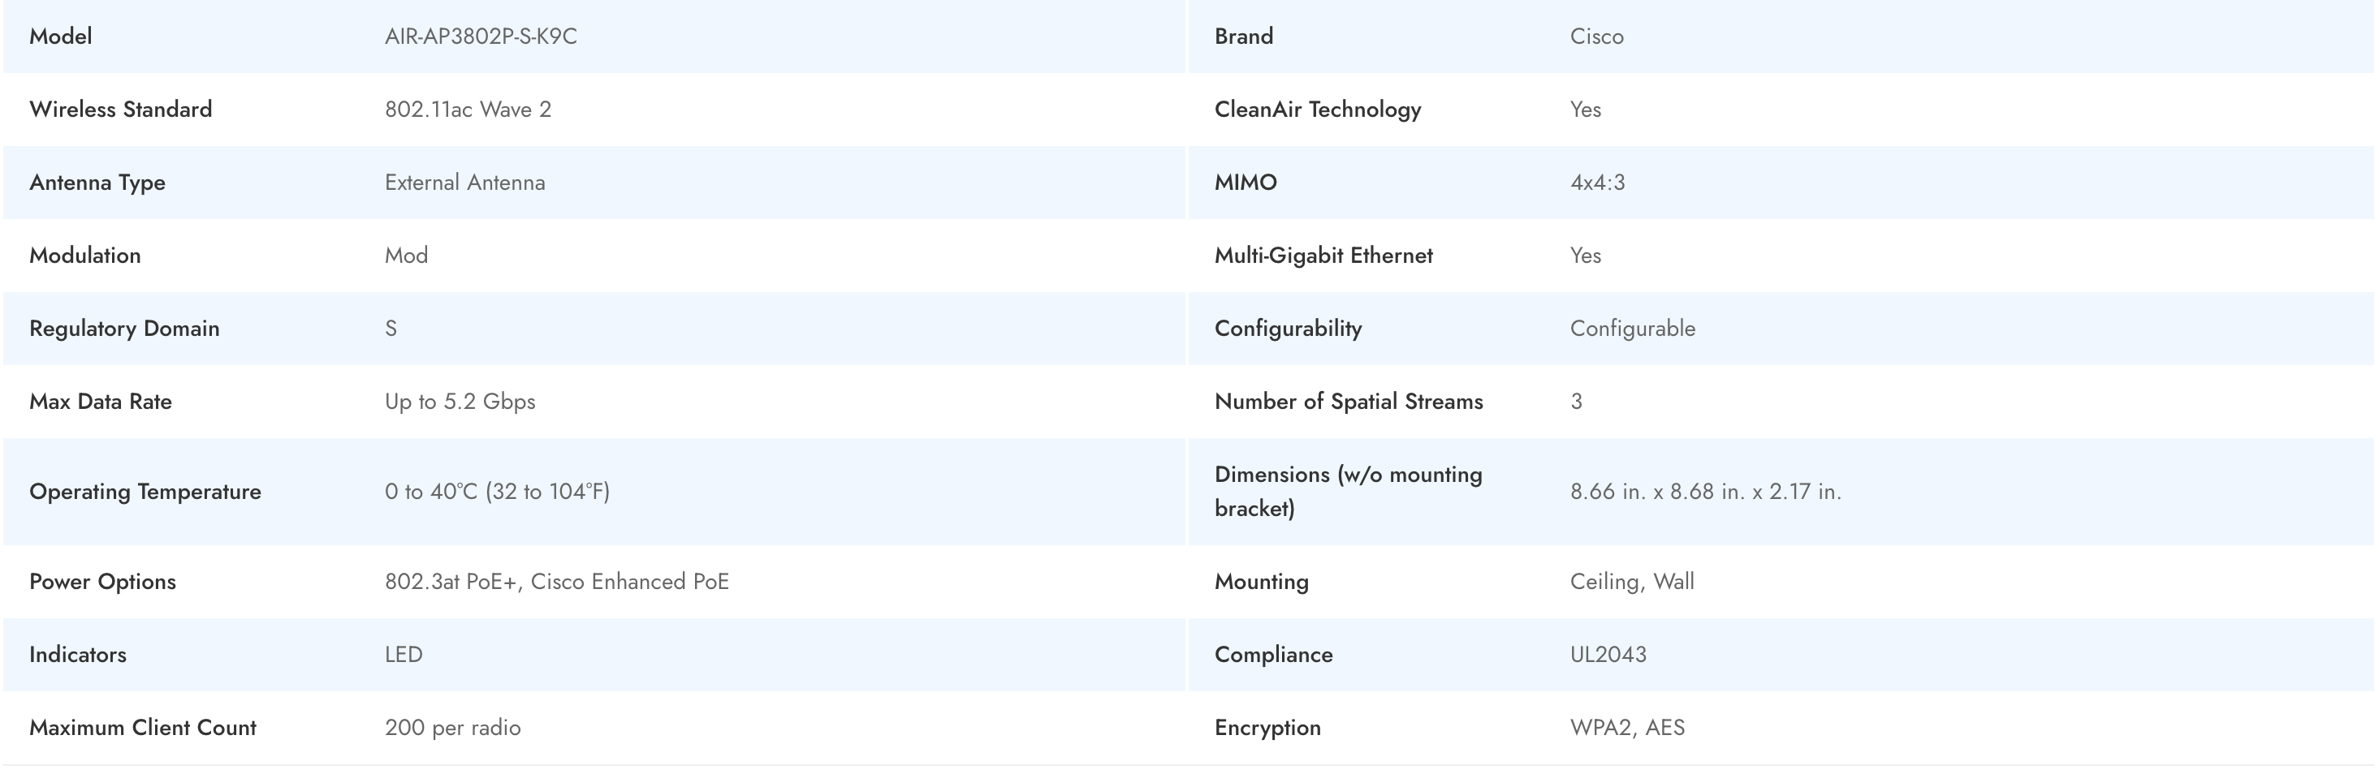Click the CleanAir Technology label
2379x774 pixels.
pyautogui.click(x=1317, y=109)
